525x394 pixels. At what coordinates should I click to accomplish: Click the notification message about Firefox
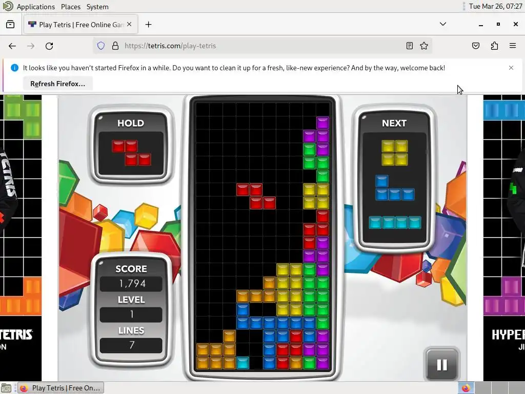[x=234, y=68]
